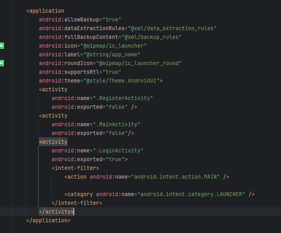Click "@mipmap/ic_launcher_round" resource value
This screenshot has height=233, width=281.
click(139, 63)
